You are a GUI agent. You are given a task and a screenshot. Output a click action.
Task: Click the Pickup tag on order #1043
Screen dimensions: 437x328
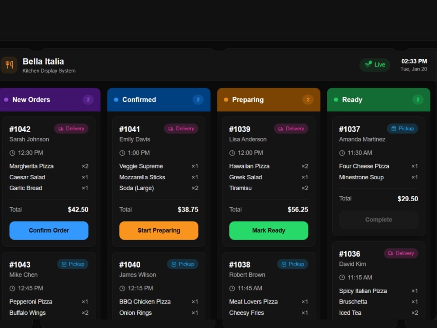(x=73, y=264)
